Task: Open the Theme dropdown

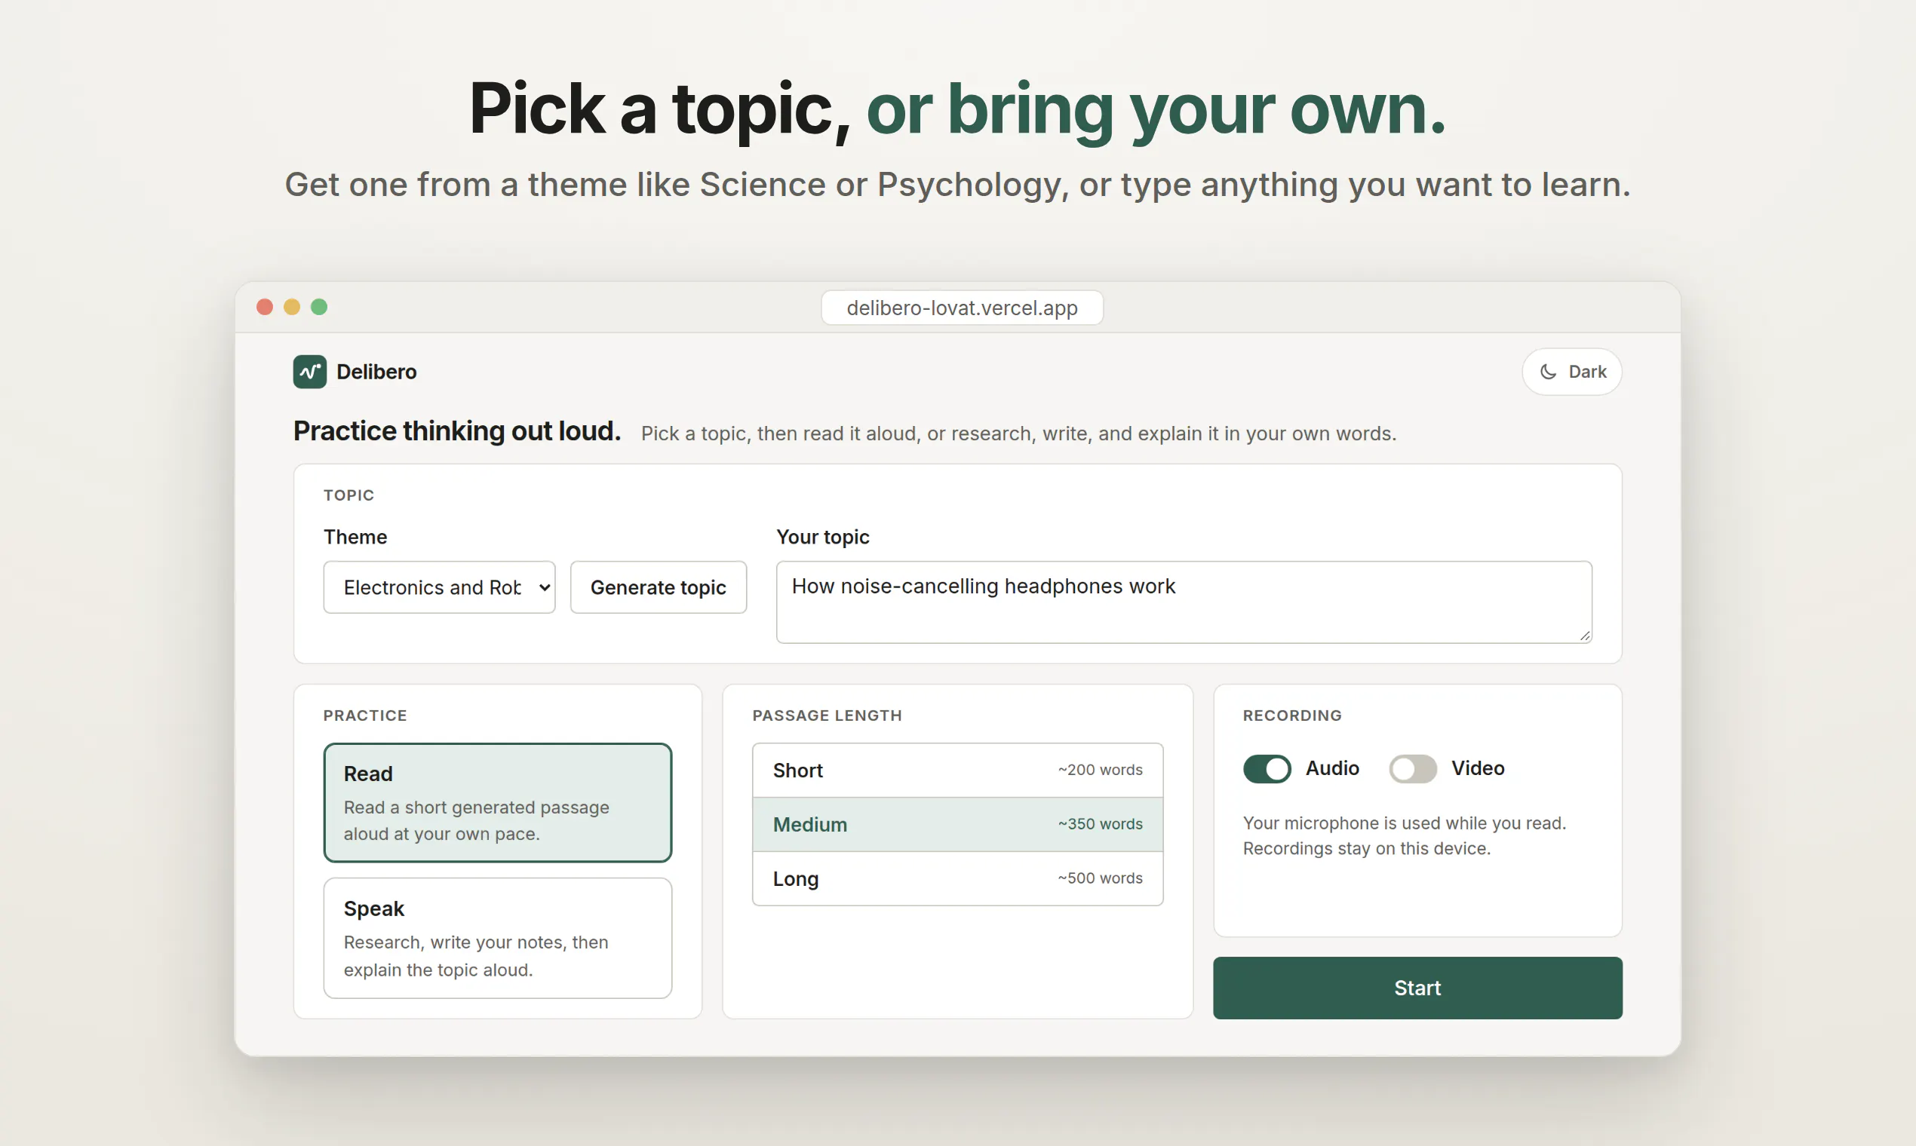Action: pos(439,587)
